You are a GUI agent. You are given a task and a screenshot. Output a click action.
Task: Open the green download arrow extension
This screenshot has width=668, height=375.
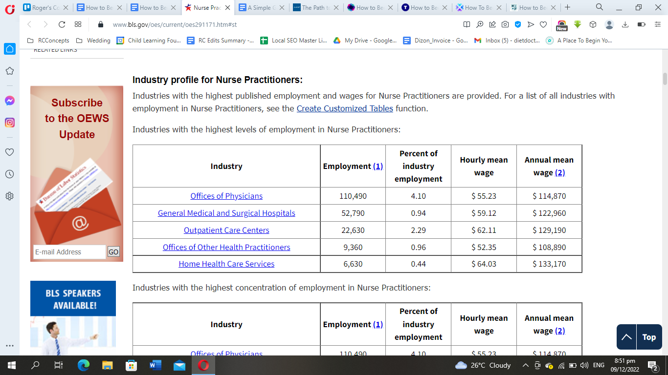click(578, 24)
